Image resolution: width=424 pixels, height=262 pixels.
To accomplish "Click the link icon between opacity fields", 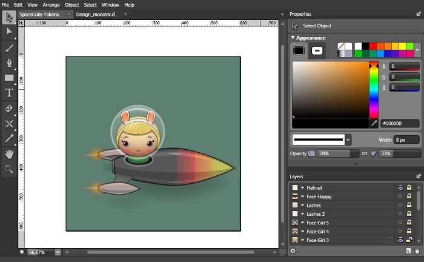I will pos(365,153).
